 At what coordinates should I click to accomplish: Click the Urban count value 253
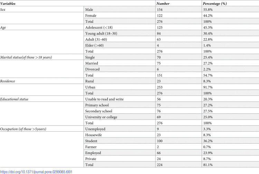pyautogui.click(x=160, y=87)
